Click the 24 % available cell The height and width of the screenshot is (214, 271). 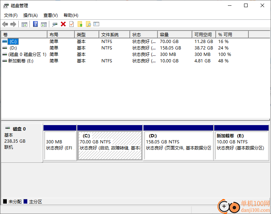tap(223, 48)
